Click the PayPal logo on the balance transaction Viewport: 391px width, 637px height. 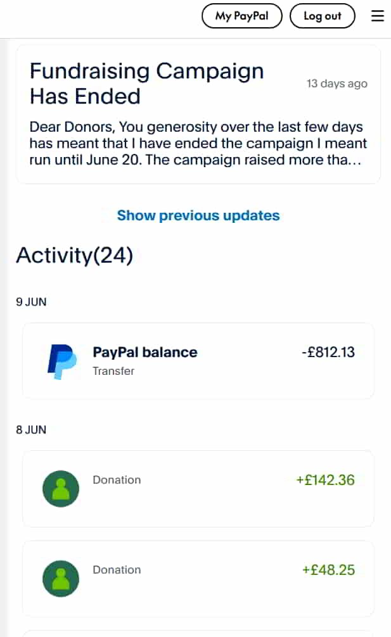click(61, 361)
